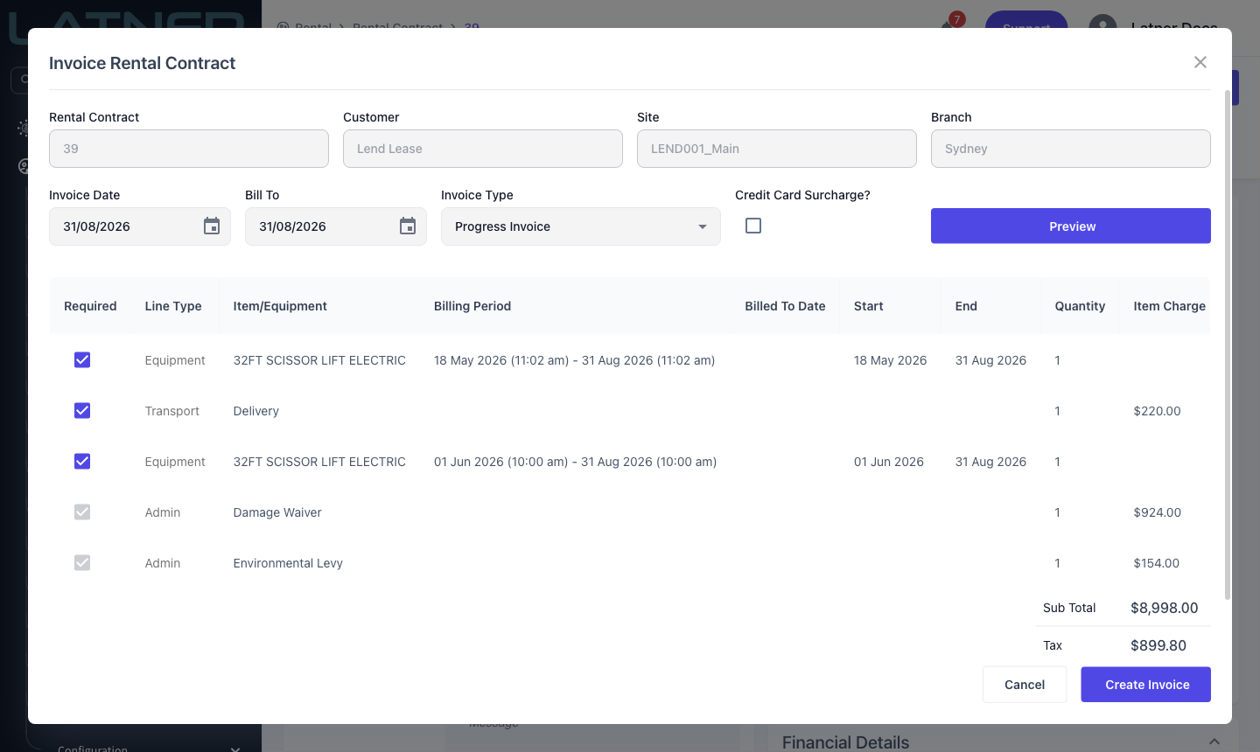The height and width of the screenshot is (752, 1260).
Task: Open the Invoice Date calendar picker
Action: [212, 226]
